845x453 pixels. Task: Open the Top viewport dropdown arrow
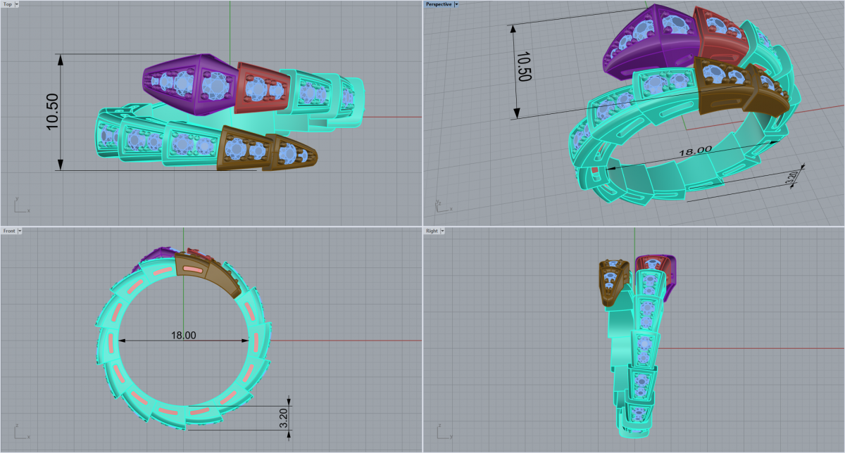[x=17, y=4]
